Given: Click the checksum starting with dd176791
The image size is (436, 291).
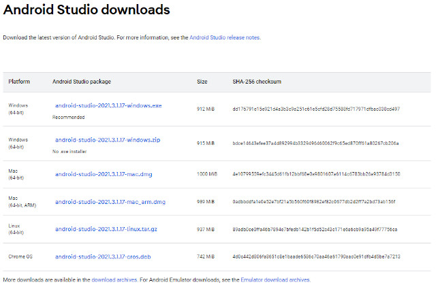Looking at the screenshot, I should coord(316,109).
